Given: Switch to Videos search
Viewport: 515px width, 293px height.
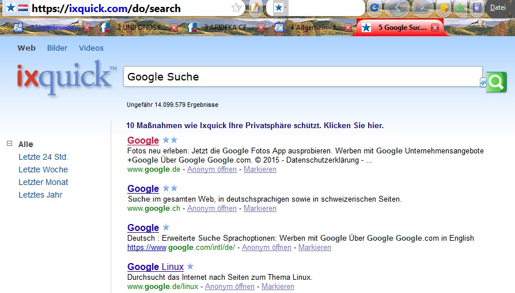Looking at the screenshot, I should tap(91, 48).
